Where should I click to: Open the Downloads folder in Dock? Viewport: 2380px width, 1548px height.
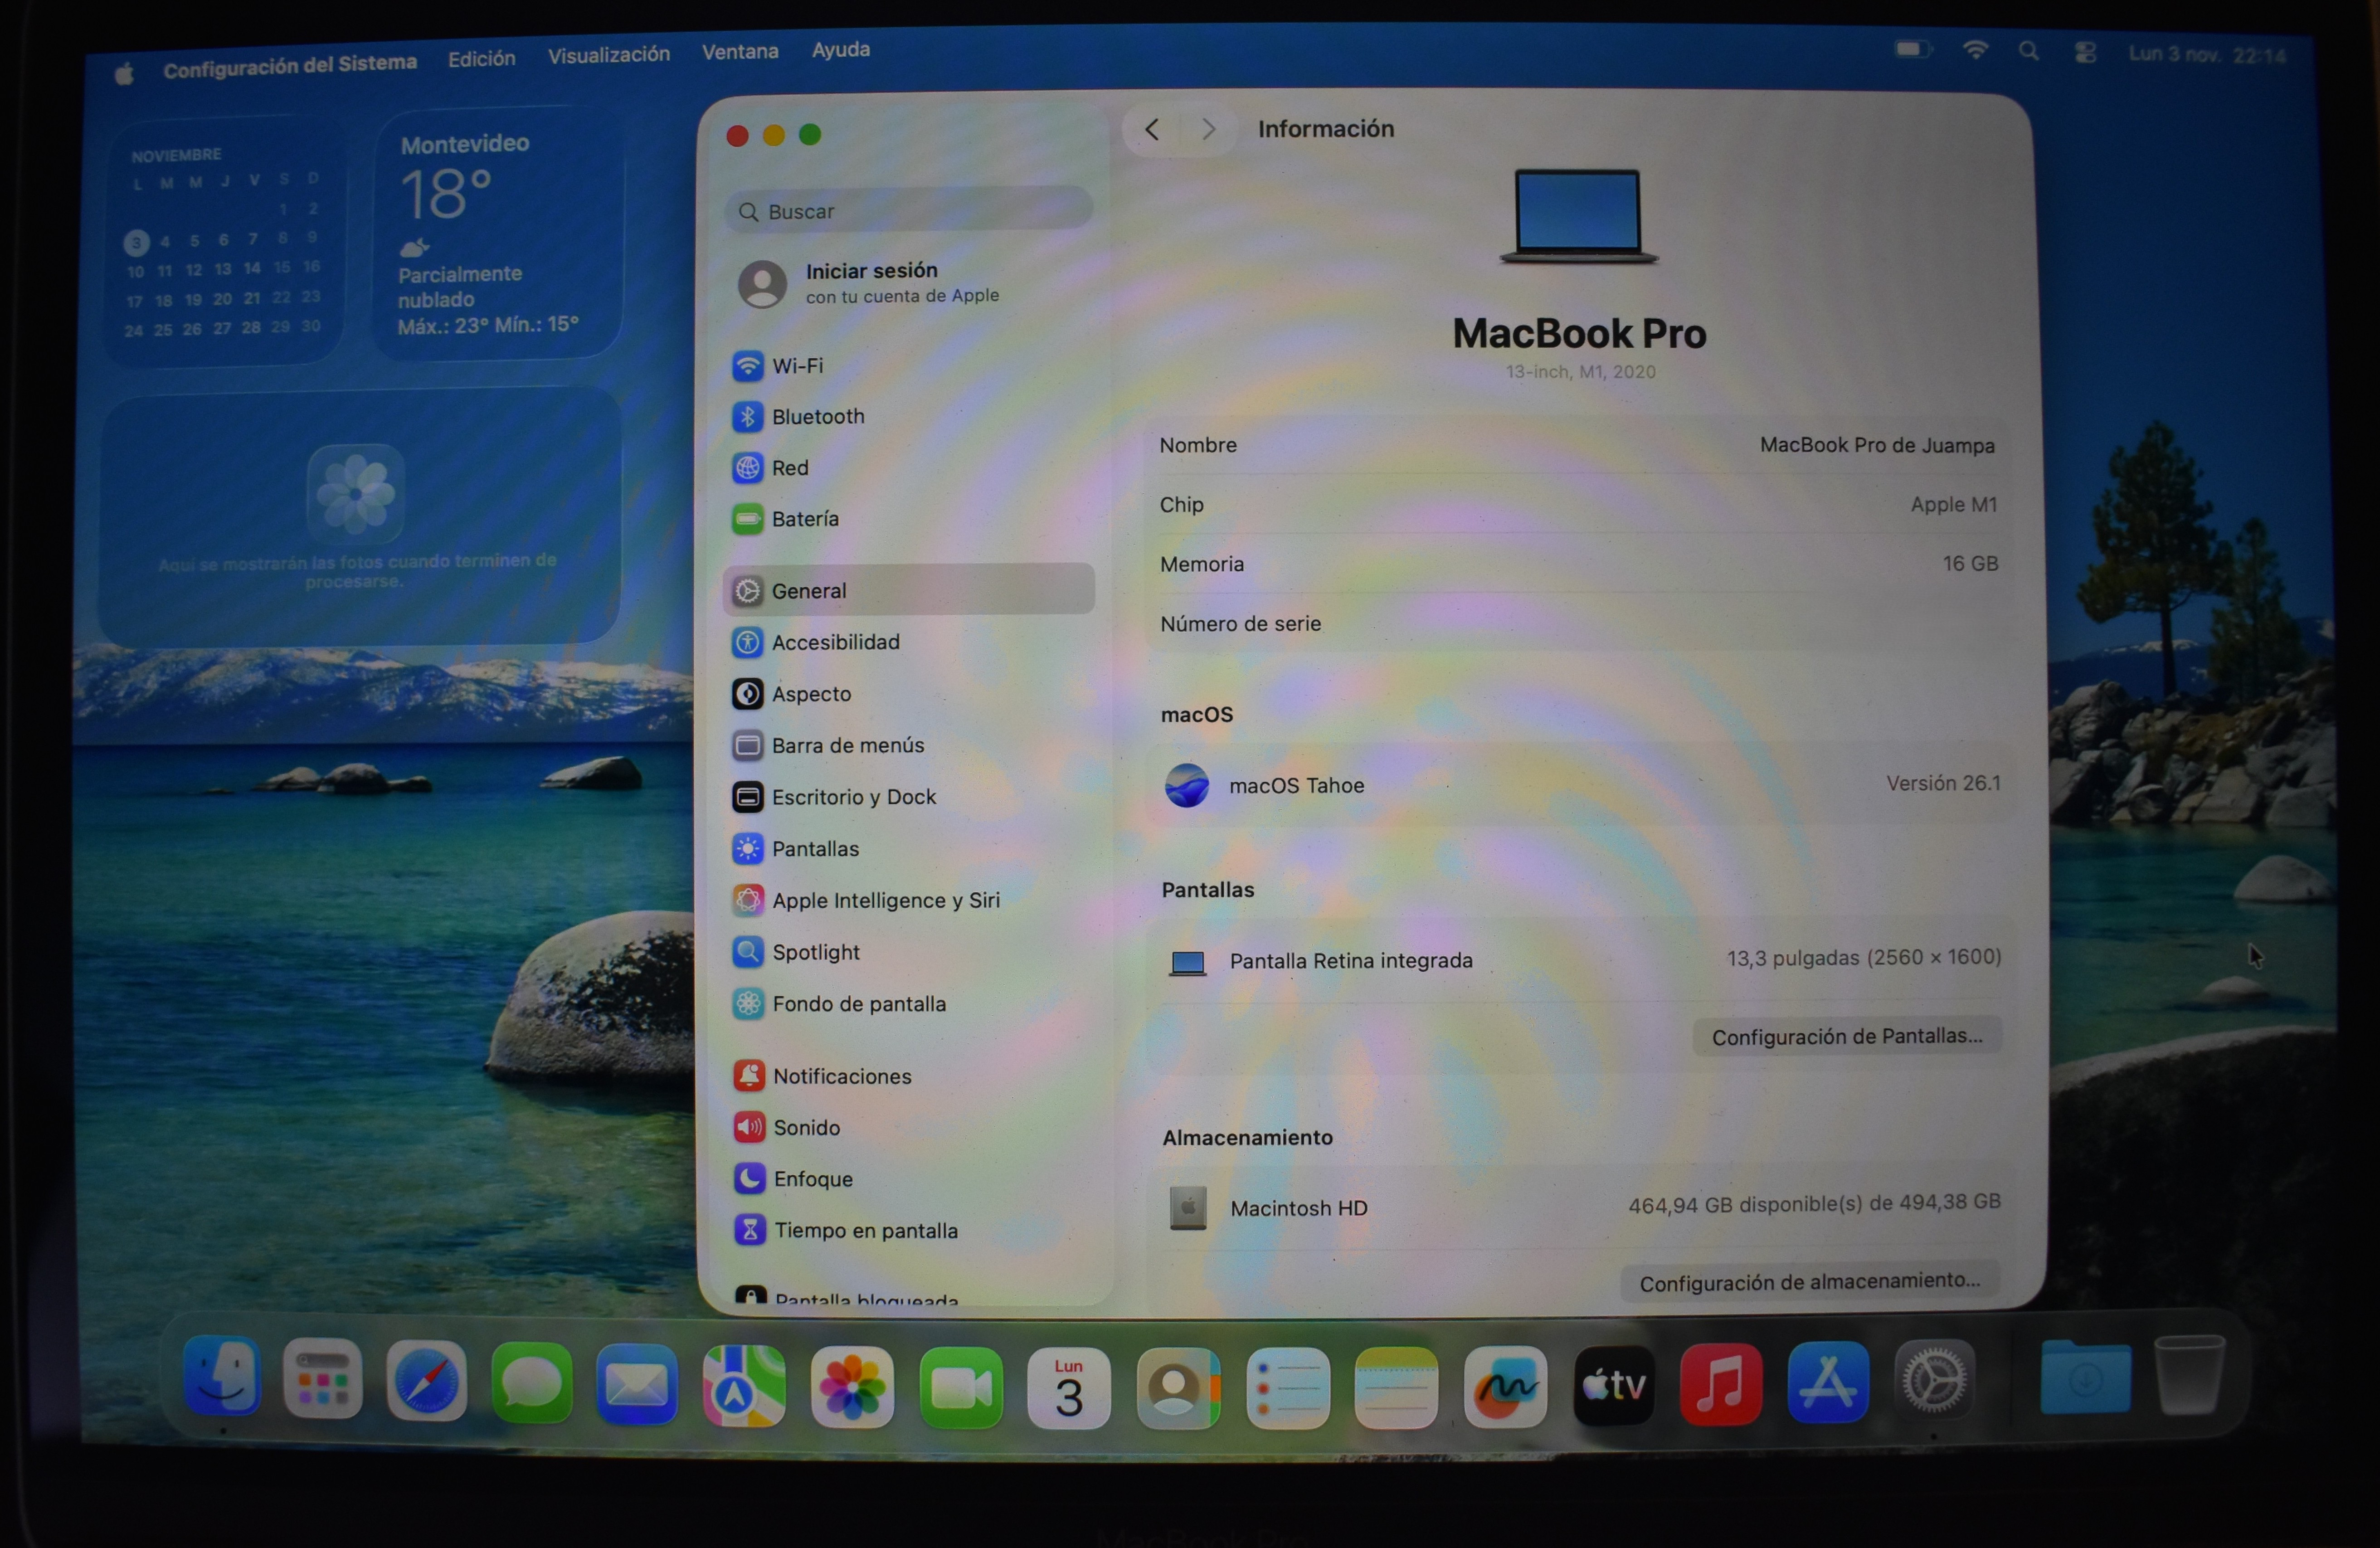[x=2085, y=1377]
